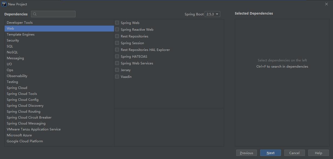
Task: Choose Spring Cloud Tools category
Action: point(59,94)
